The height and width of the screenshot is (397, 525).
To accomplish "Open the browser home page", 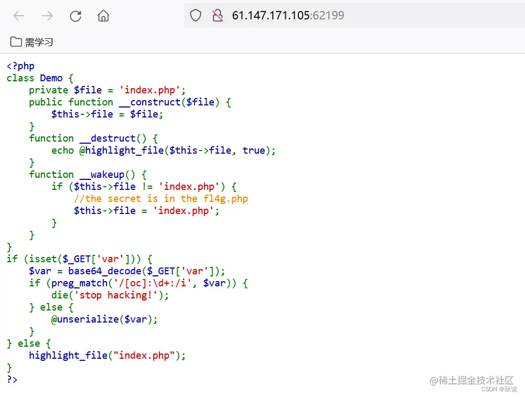I will [103, 16].
